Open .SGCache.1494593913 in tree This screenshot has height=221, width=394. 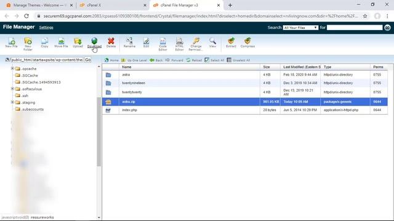(38, 82)
